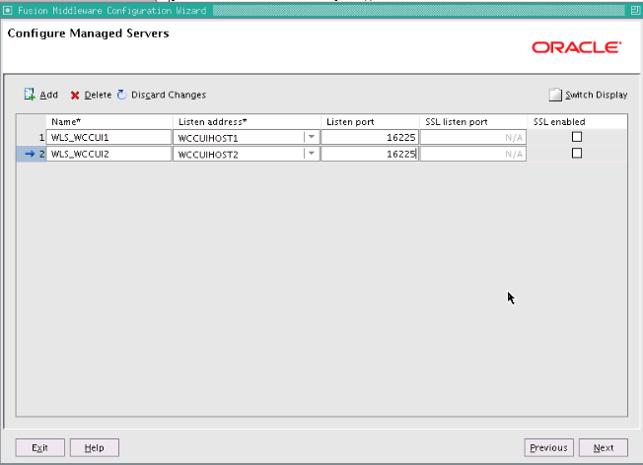Enable SSL for WLS_WCCUI1
643x465 pixels.
tap(577, 137)
